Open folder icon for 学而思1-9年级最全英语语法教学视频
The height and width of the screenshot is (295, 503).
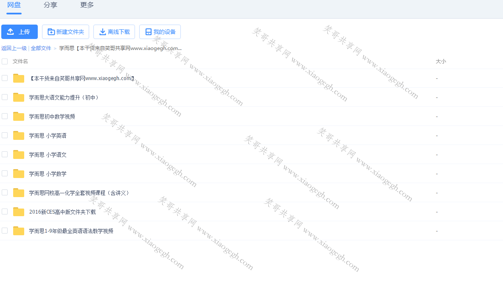19,231
